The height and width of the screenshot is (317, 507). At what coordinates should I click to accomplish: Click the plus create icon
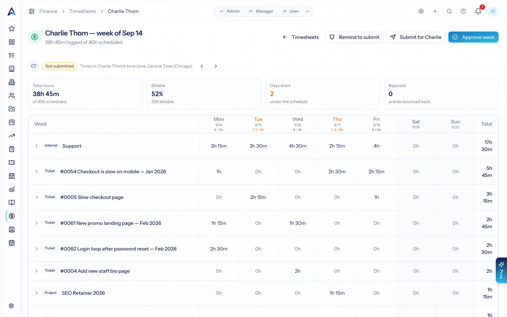pyautogui.click(x=435, y=11)
